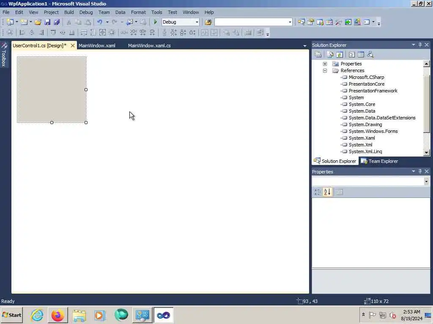Click the Save All icon
Screen dimensions: 433x324
pos(57,22)
